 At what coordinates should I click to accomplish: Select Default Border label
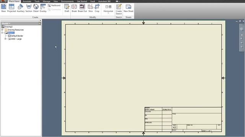pos(17,36)
